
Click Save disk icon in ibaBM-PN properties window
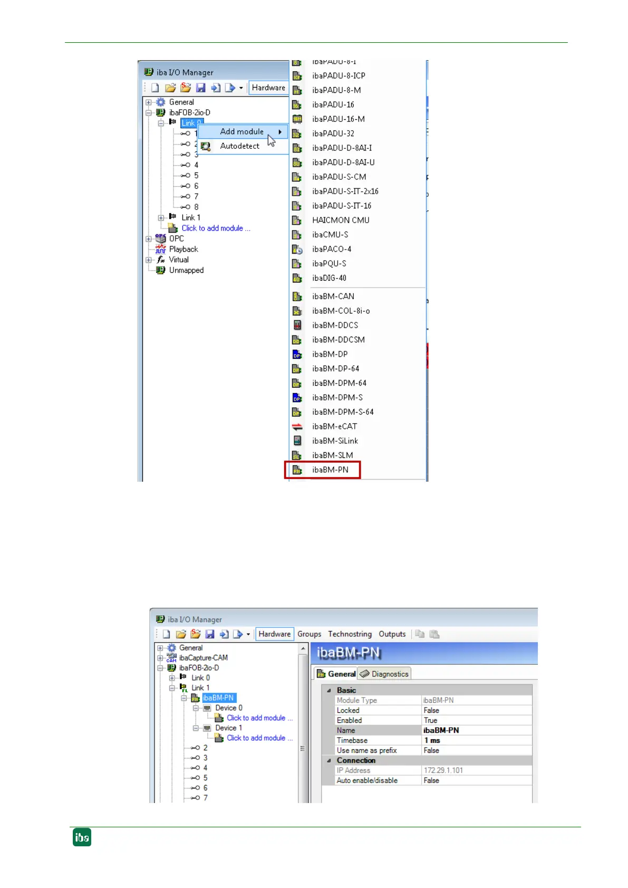210,634
